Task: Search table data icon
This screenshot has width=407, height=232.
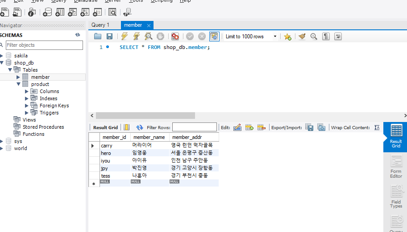Action: 112,12
